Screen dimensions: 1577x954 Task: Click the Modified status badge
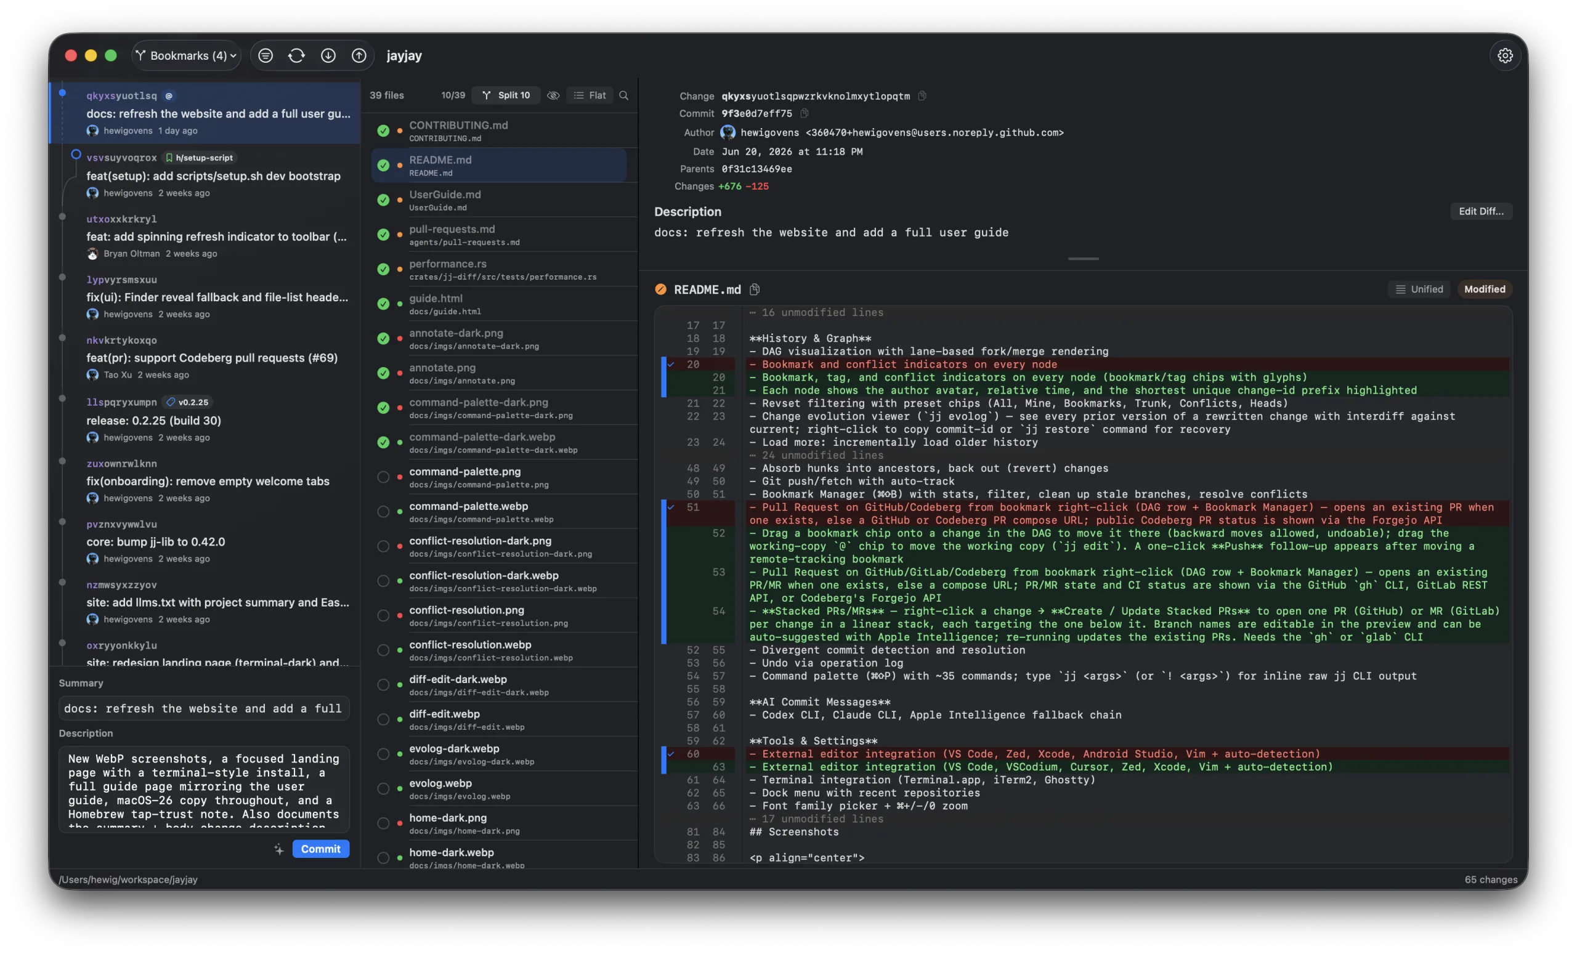pos(1484,289)
